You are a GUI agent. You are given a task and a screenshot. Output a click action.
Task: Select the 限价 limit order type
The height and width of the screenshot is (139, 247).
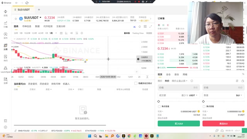(160, 81)
